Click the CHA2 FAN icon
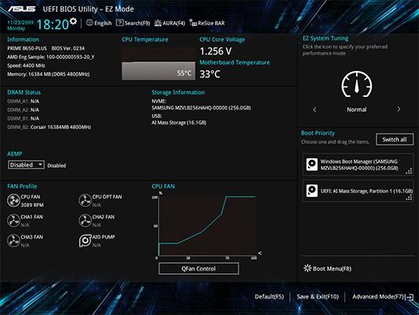The height and width of the screenshot is (315, 419). coord(85,220)
